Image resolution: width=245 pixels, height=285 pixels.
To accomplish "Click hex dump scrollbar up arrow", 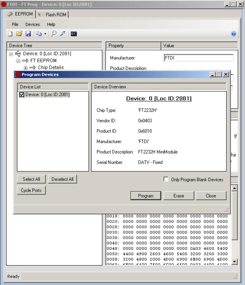I will pos(235,188).
